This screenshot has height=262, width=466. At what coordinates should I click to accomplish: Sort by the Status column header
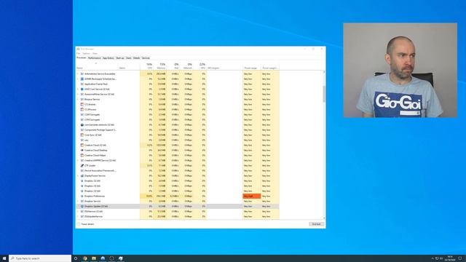coord(129,66)
